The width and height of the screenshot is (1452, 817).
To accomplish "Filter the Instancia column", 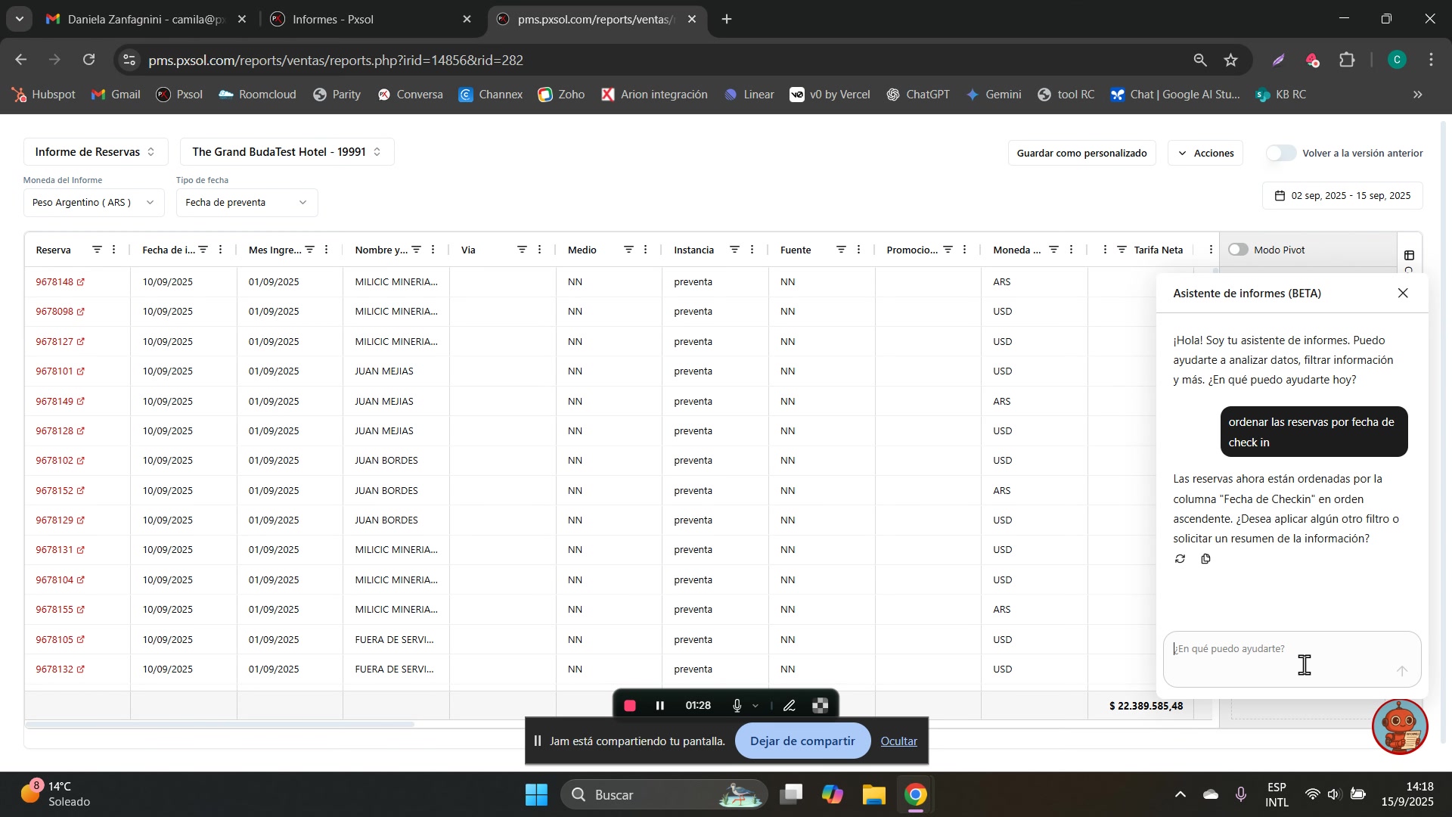I will [734, 250].
